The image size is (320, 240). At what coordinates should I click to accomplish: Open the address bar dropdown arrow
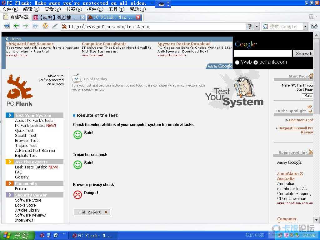(x=257, y=27)
